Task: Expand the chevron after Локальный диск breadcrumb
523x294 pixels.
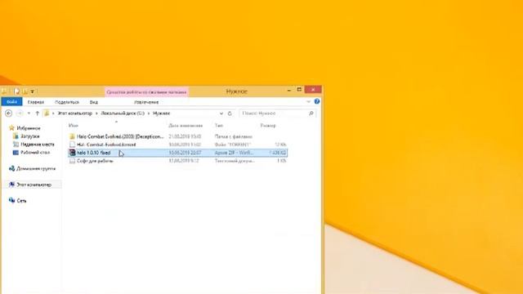Action: pos(149,114)
